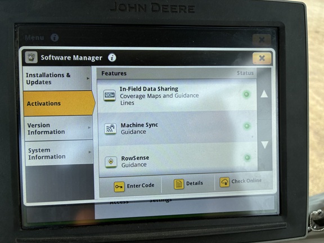
Task: Click the Features column header
Action: (x=114, y=73)
